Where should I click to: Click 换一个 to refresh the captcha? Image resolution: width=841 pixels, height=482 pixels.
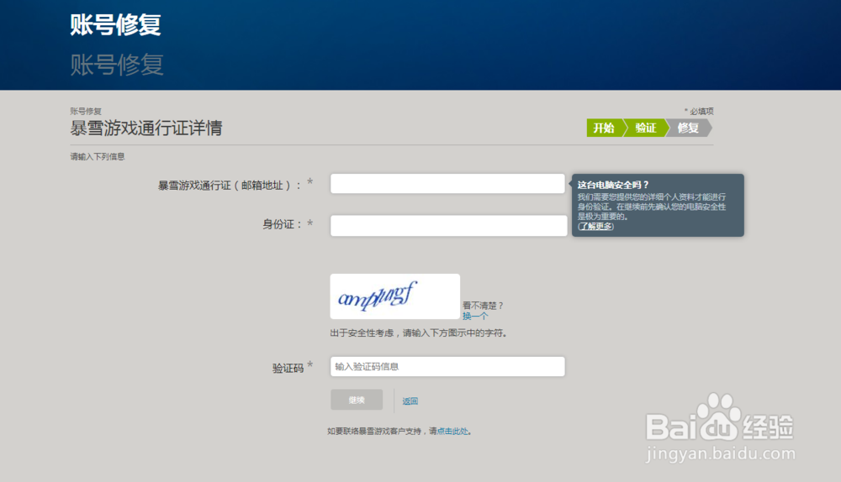coord(475,316)
